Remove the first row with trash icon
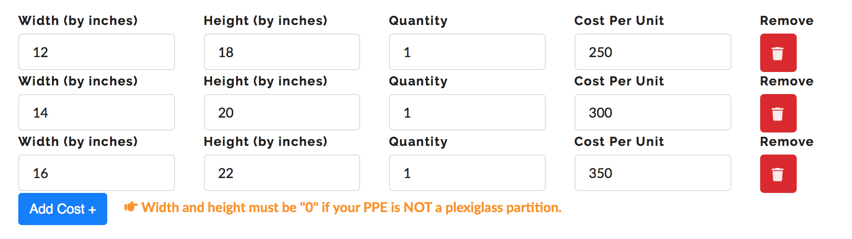This screenshot has height=239, width=852. point(778,53)
